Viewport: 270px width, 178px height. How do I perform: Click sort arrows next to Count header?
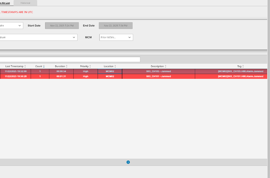click(x=44, y=66)
